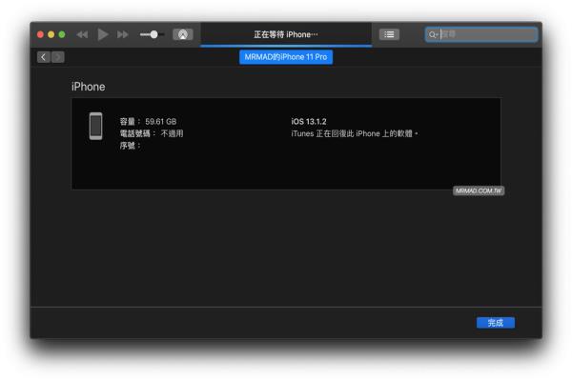
Task: Maximize the window with green button
Action: click(x=62, y=34)
